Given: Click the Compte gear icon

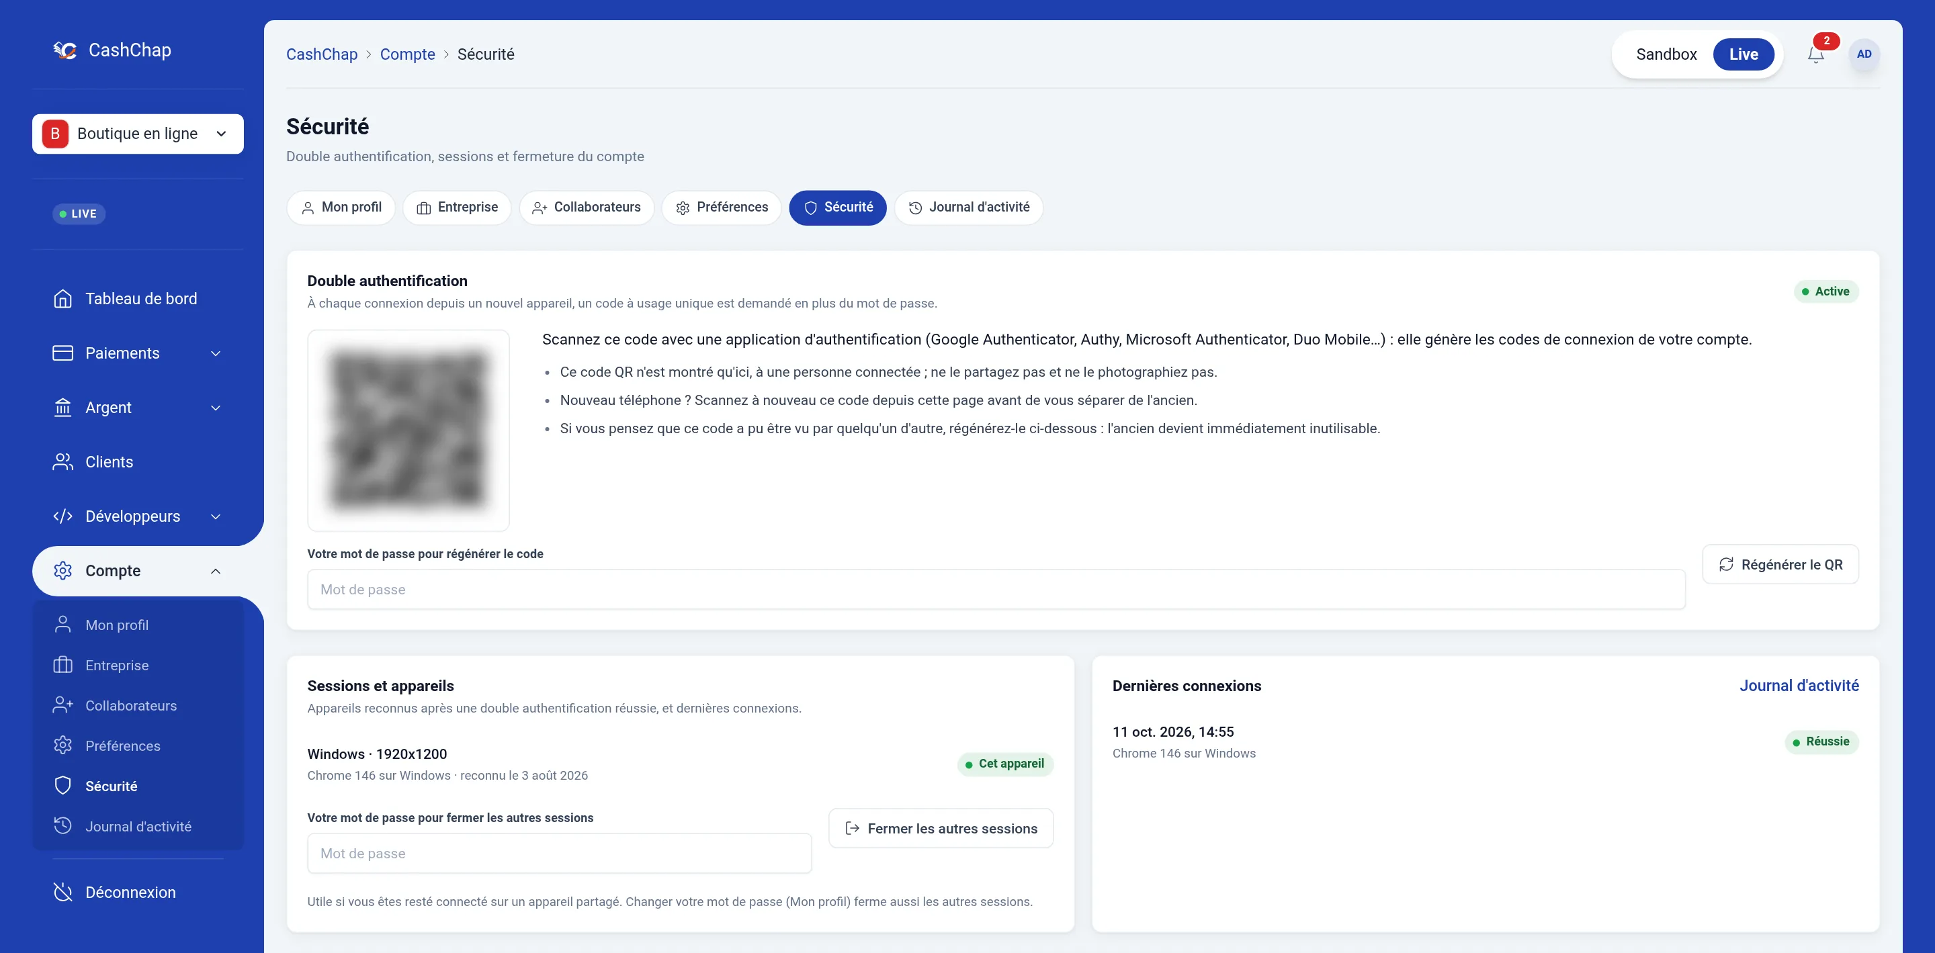Looking at the screenshot, I should (x=63, y=571).
